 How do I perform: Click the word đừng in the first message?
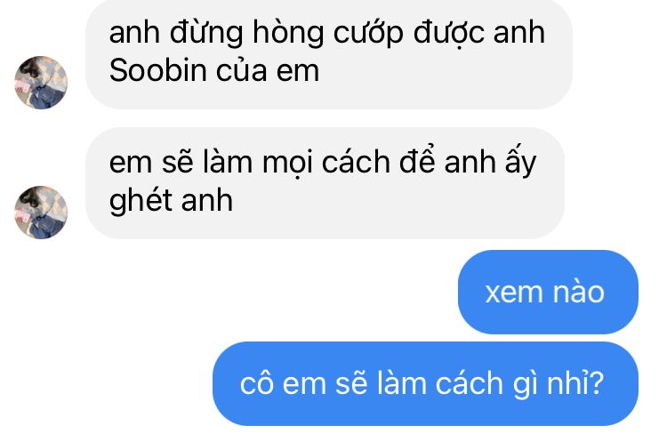coord(206,33)
